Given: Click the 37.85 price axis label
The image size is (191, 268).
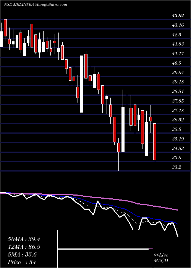Looking at the screenshot, I should (178, 101).
